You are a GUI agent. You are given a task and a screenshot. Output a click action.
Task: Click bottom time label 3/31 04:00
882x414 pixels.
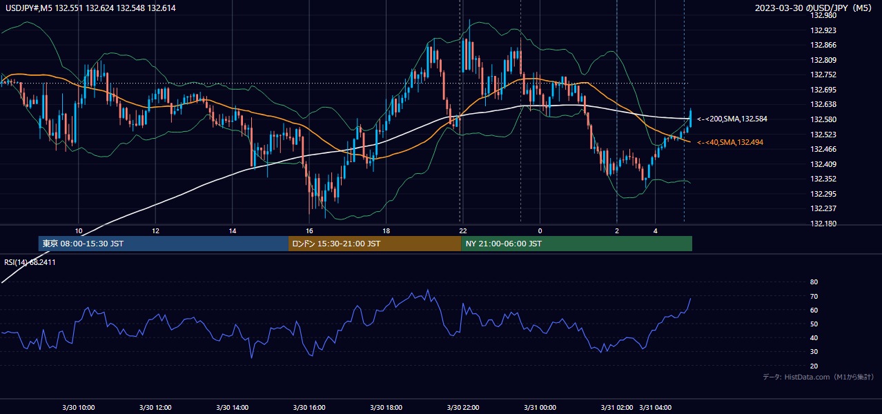click(x=656, y=407)
